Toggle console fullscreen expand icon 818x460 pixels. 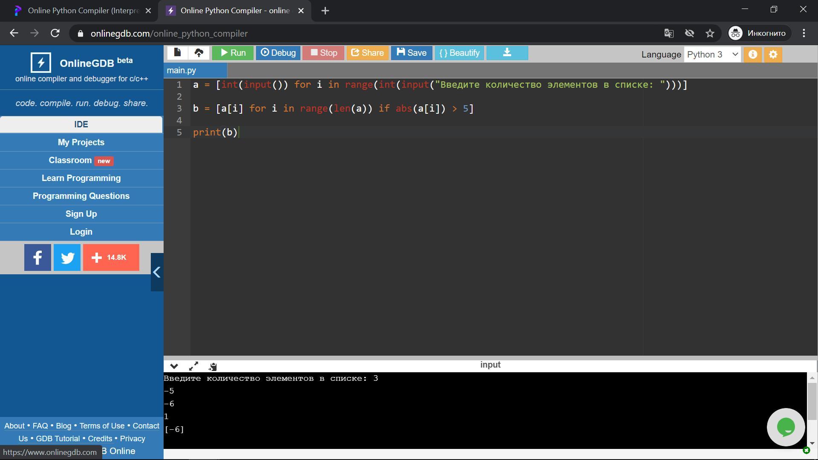click(x=193, y=366)
